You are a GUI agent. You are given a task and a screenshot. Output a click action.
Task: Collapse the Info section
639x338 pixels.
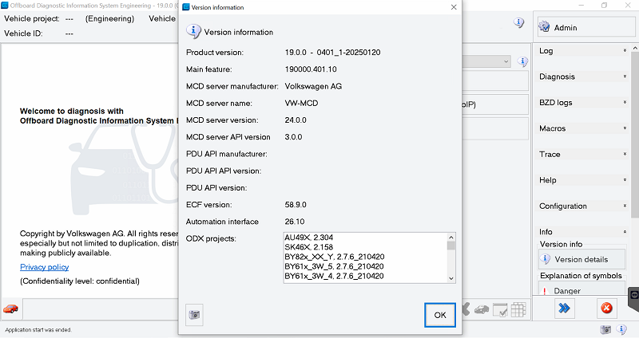pos(583,232)
